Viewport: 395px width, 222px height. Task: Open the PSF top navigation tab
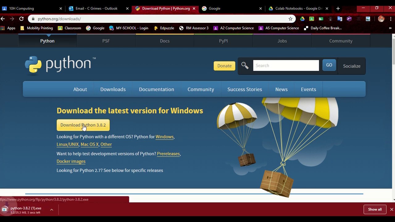(x=106, y=41)
